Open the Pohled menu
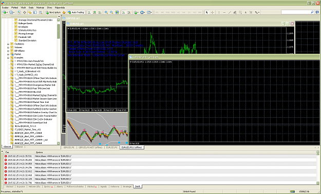Viewport: 321px width, 194px height. click(x=14, y=8)
